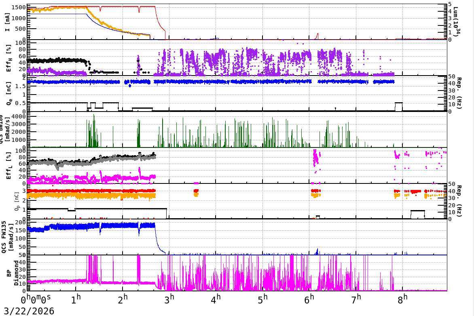Select the 0h0m0s time axis origin label
This screenshot has width=474, height=316.
(x=36, y=299)
